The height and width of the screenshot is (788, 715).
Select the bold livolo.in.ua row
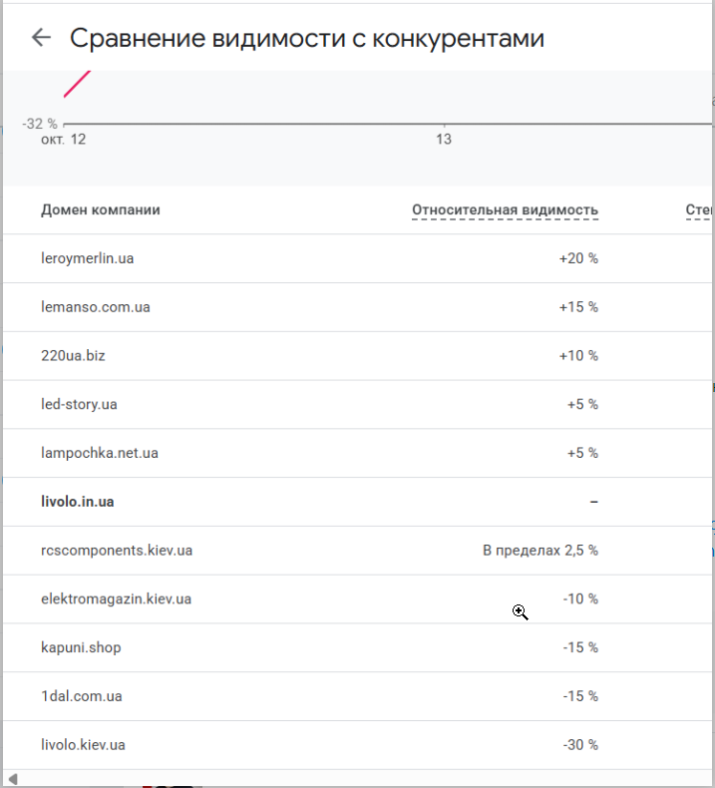coord(358,502)
